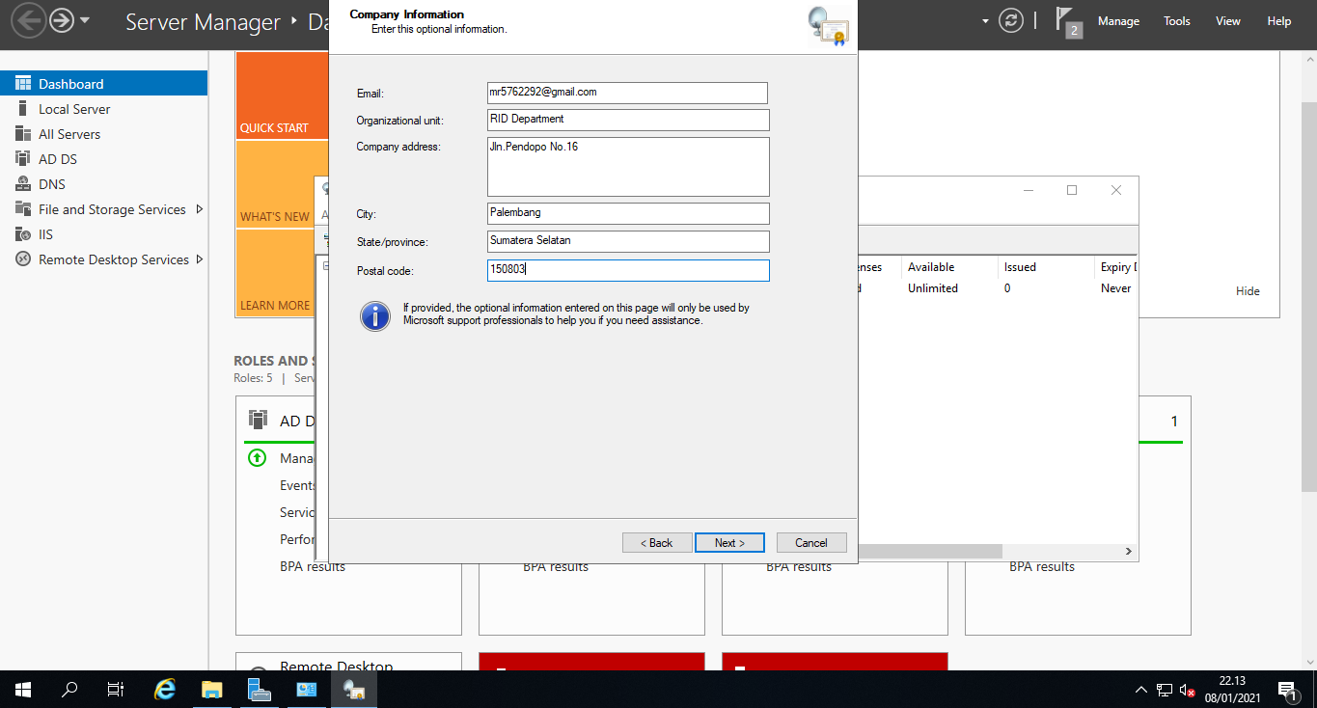
Task: Open the Tools menu
Action: point(1176,19)
